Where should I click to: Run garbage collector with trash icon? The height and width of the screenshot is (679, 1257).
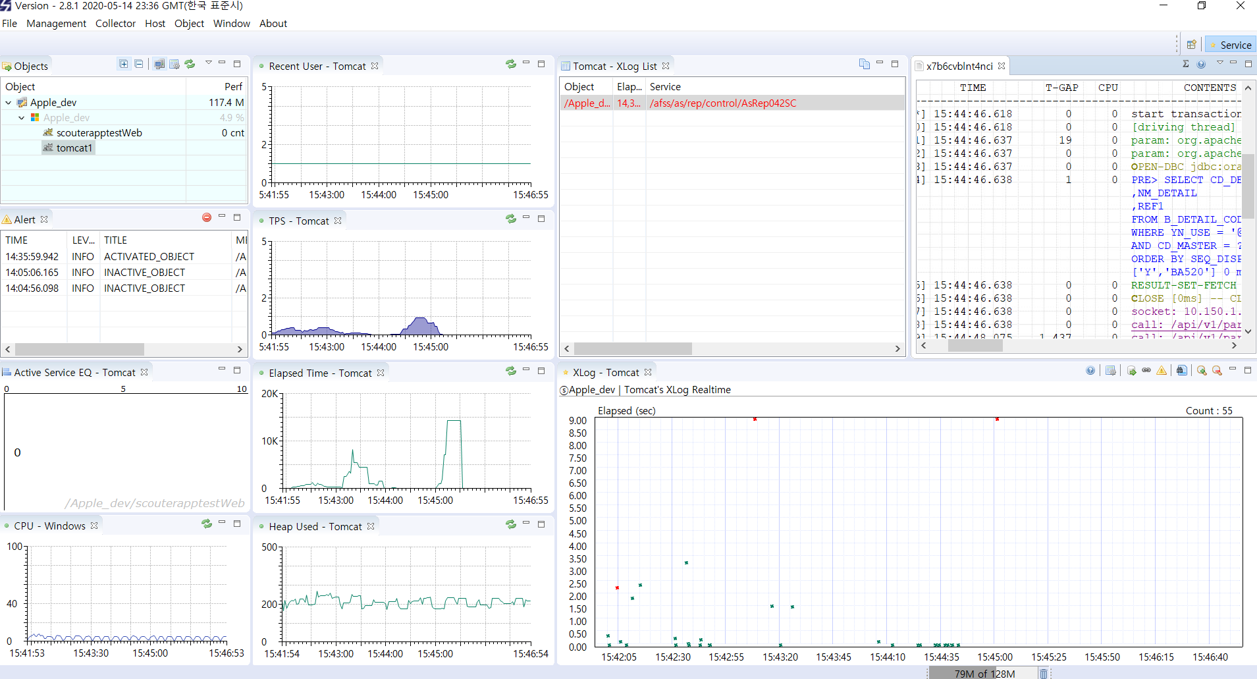point(1044,673)
